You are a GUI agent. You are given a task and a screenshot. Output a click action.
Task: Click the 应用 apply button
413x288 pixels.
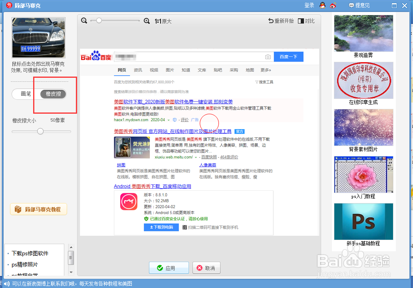pos(169,268)
